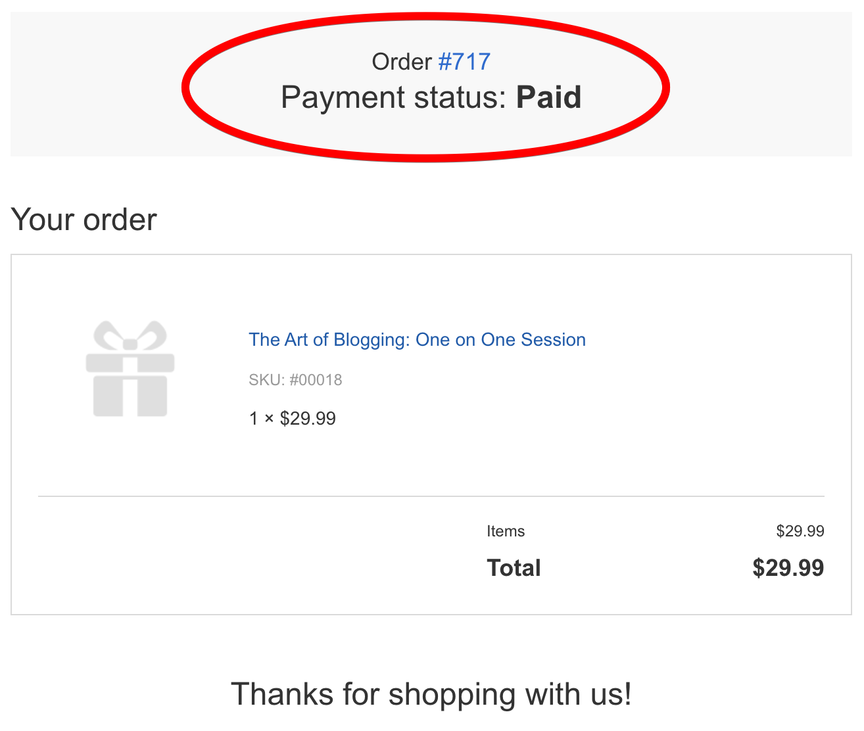
Task: Click the bold Total label
Action: click(x=514, y=567)
